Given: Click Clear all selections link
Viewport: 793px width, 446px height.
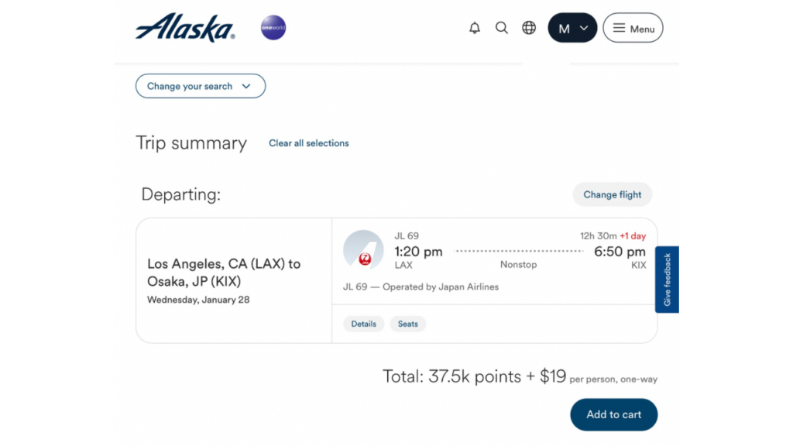Looking at the screenshot, I should coord(309,143).
